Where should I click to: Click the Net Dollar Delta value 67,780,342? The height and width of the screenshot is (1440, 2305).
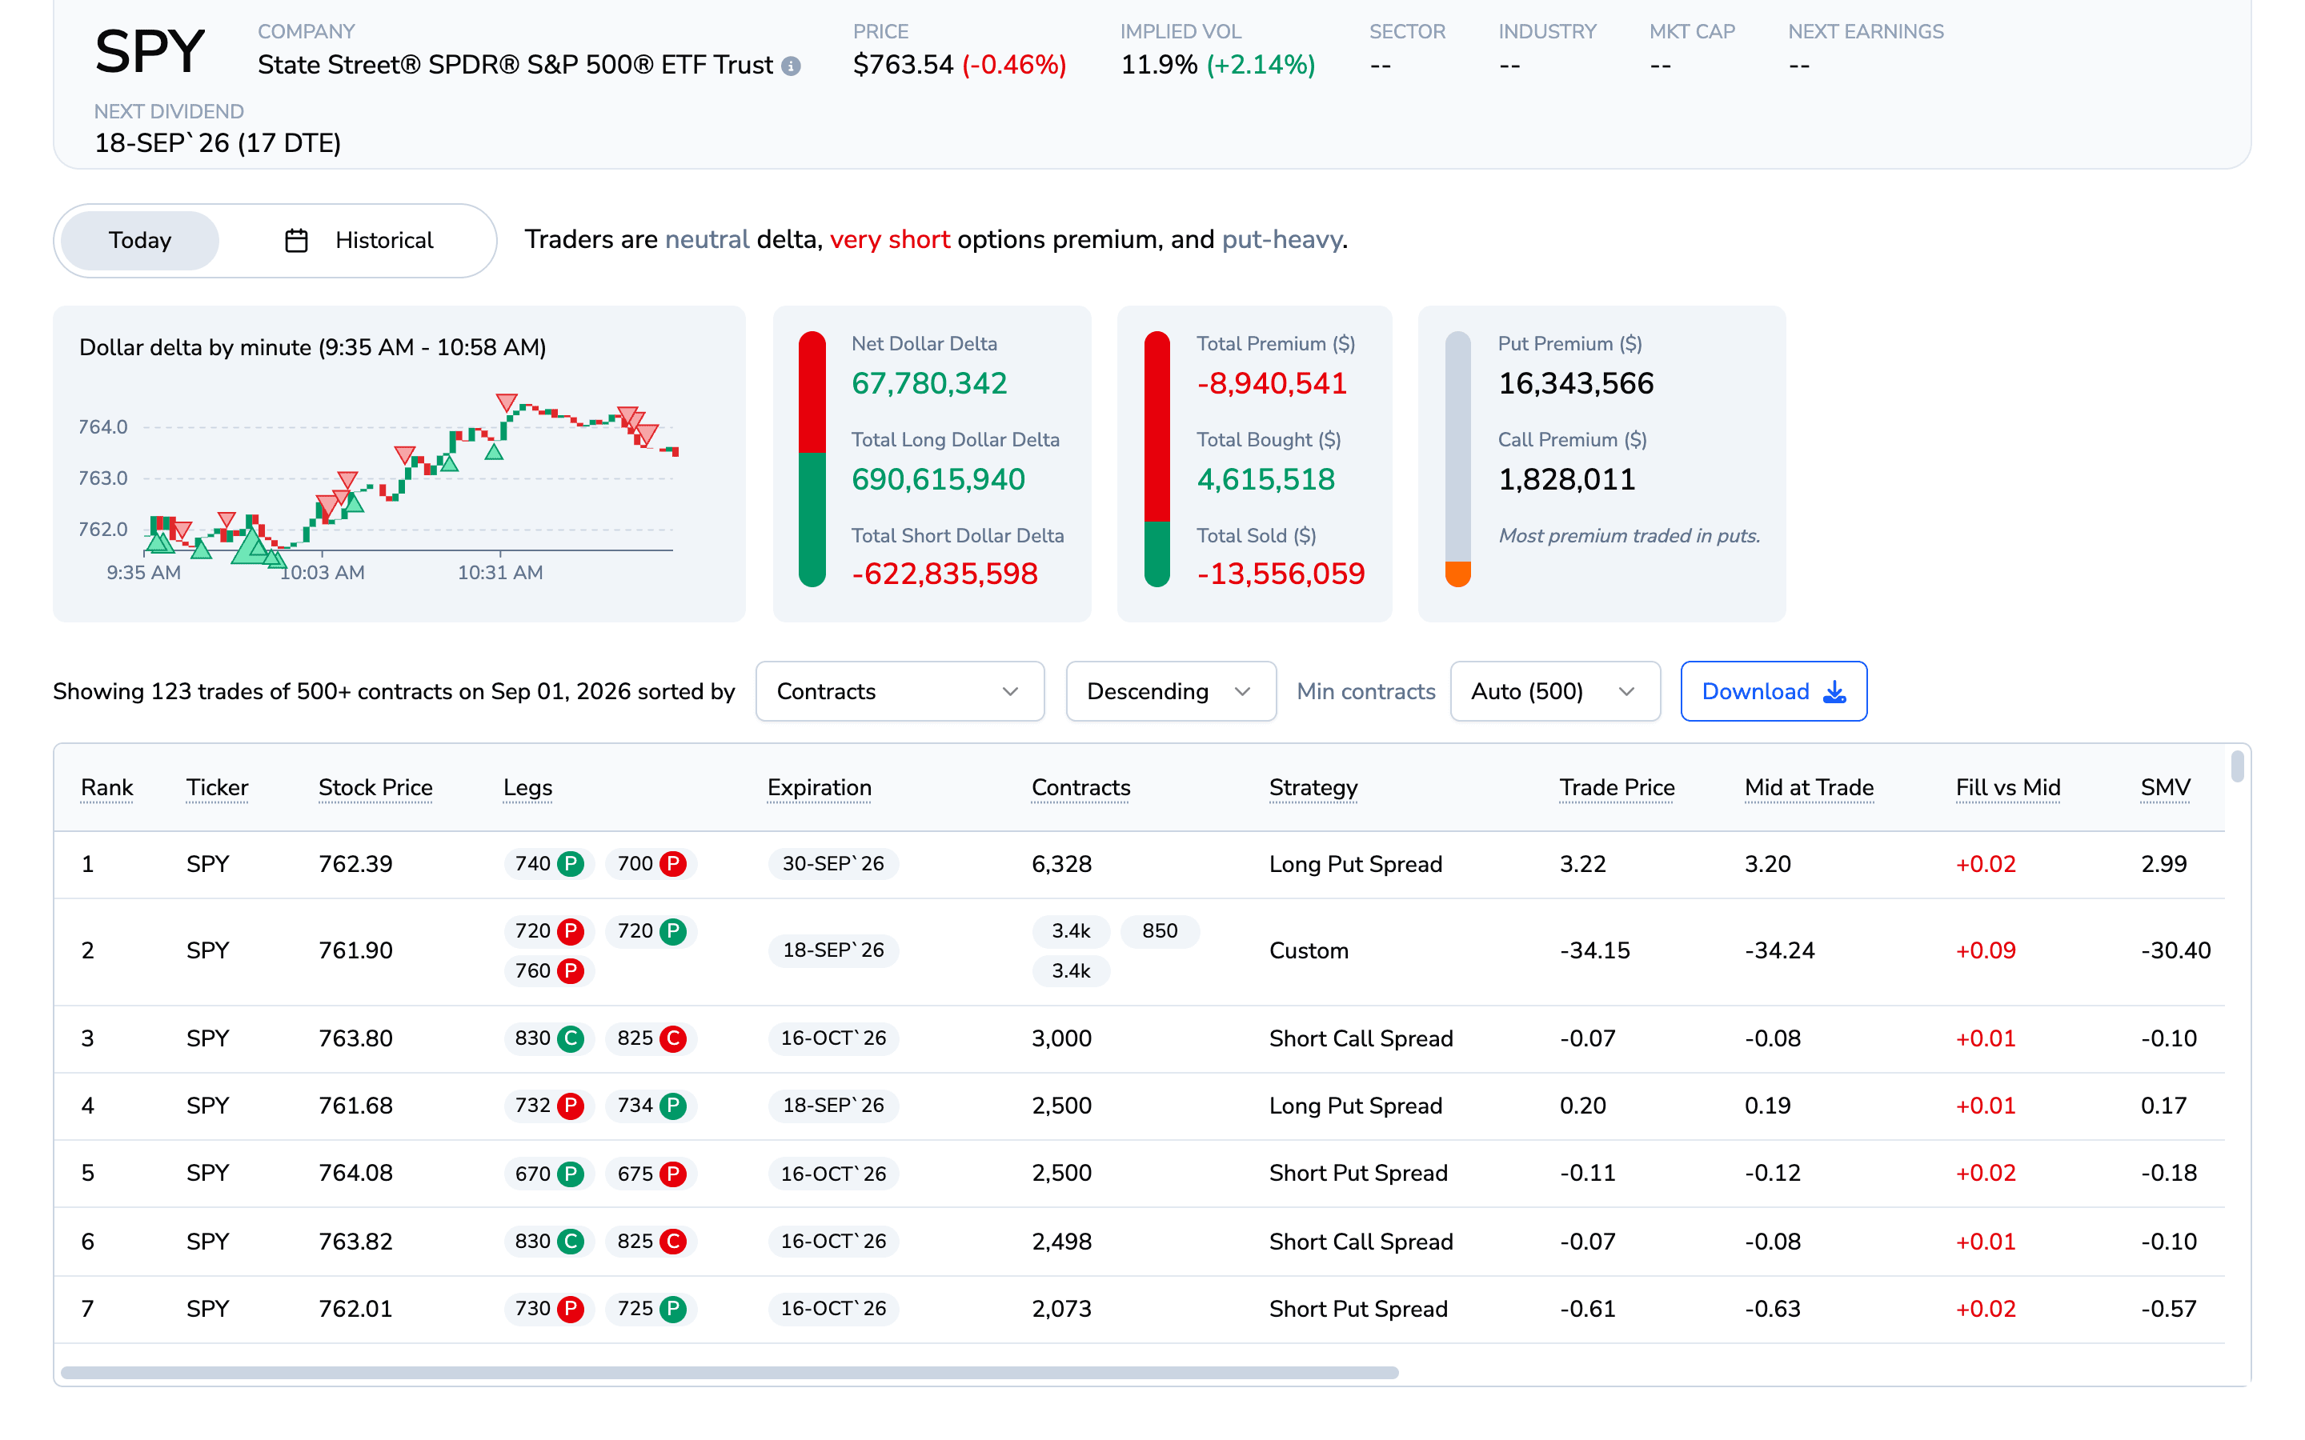coord(928,383)
